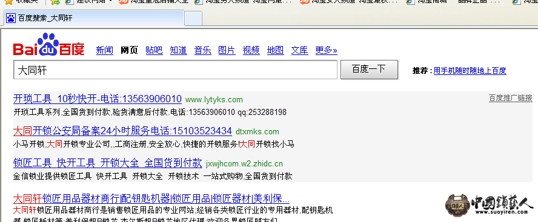Screen dimensions: 538x222
Task: Click snippet starting 开锁工具系列,全国货到付款
Action: pyautogui.click(x=150, y=113)
